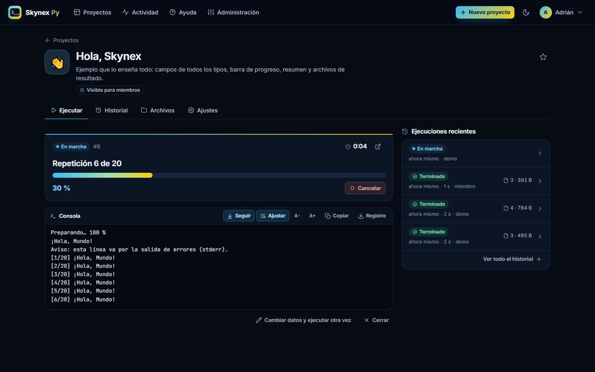Switch to the Ajustes tab
The width and height of the screenshot is (595, 372).
coord(203,110)
